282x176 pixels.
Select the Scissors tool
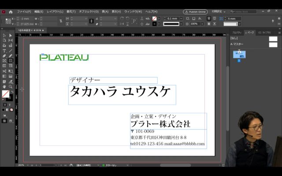(4, 71)
